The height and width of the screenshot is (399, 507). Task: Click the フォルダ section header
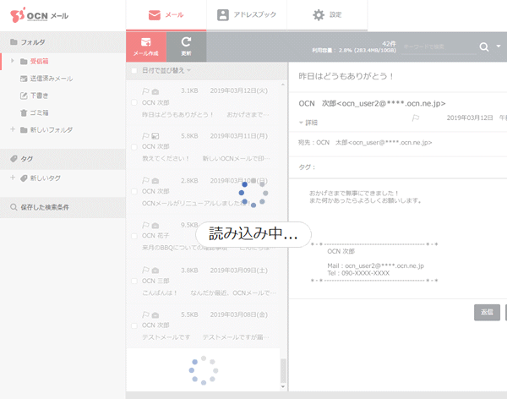(63, 42)
